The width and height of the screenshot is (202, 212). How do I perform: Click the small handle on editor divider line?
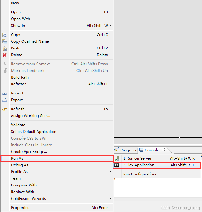click(179, 137)
